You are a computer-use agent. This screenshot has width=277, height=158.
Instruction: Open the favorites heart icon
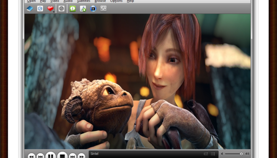tap(50, 8)
